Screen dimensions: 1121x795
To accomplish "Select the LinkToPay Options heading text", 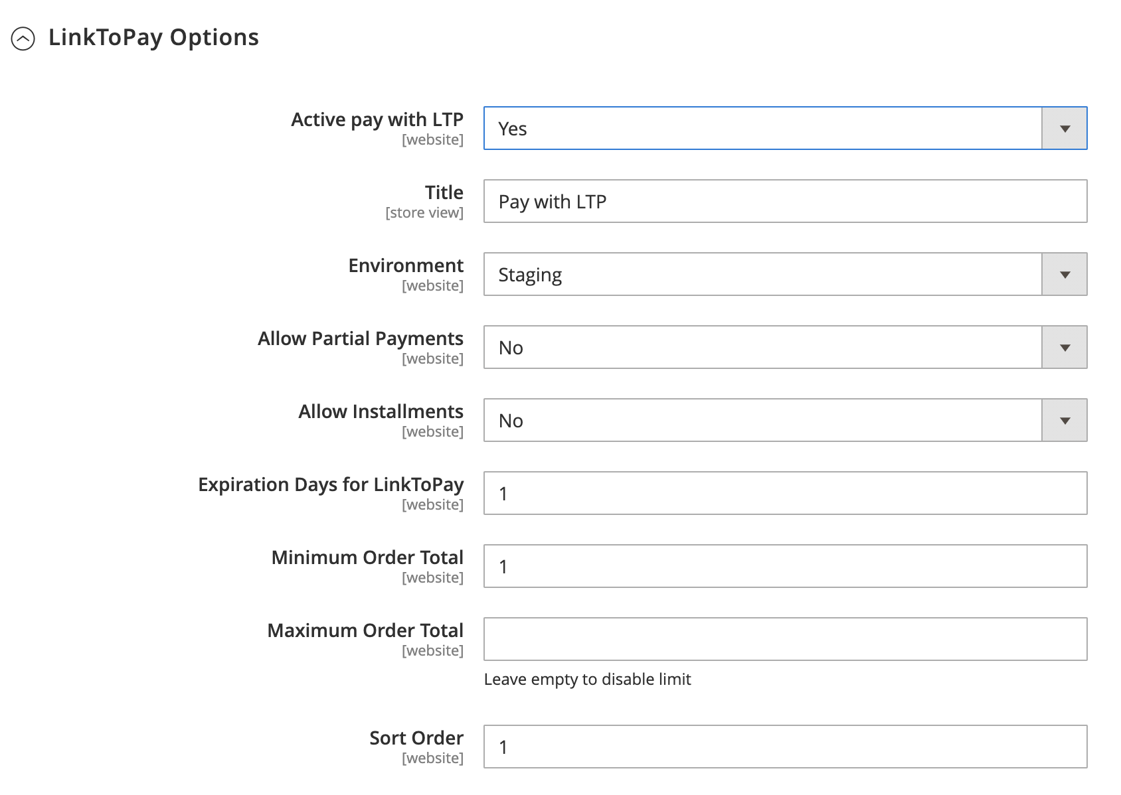I will pyautogui.click(x=153, y=37).
